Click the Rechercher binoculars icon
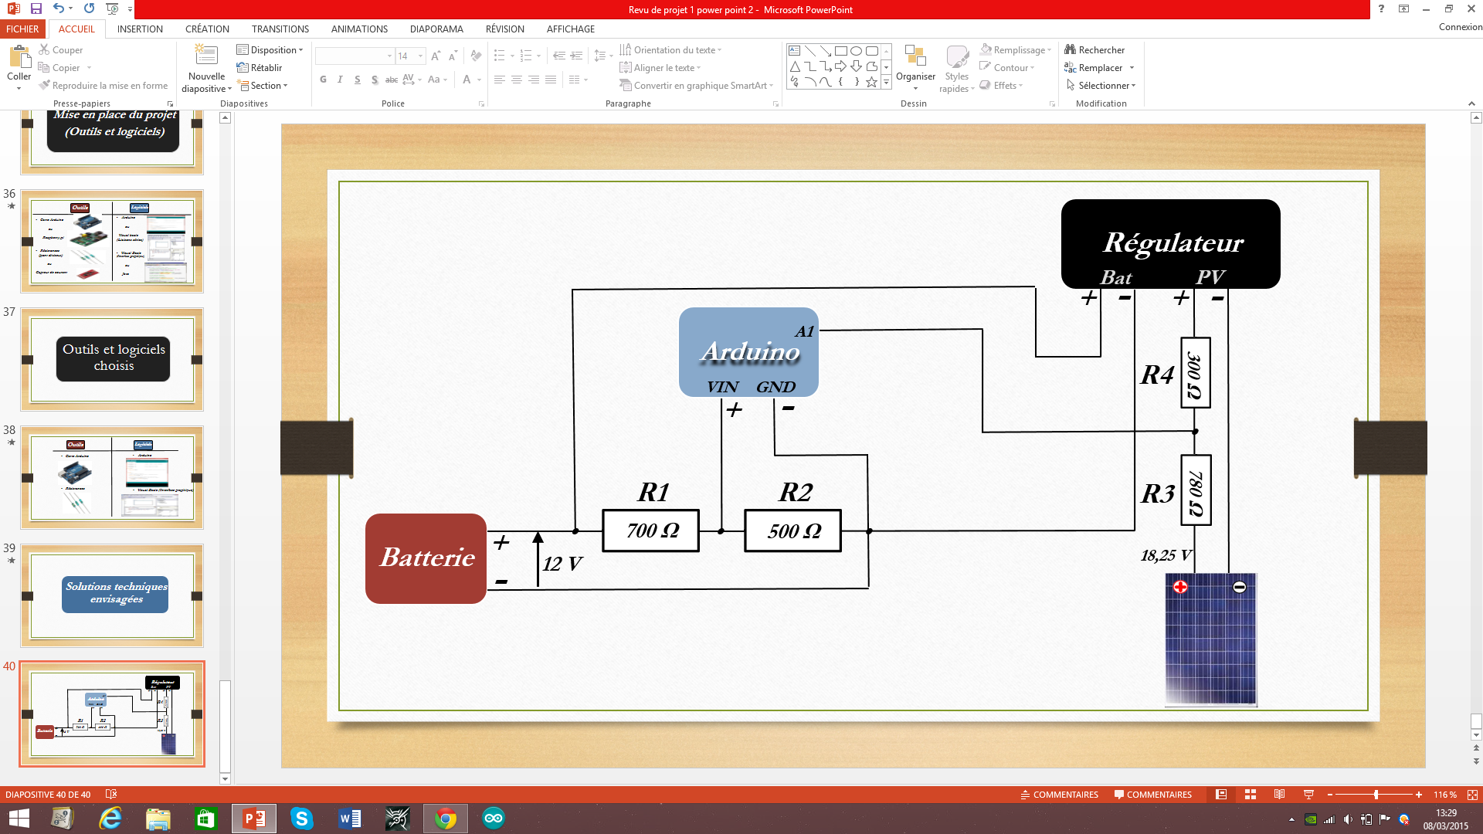Screen dimensions: 1483x834 click(1070, 49)
